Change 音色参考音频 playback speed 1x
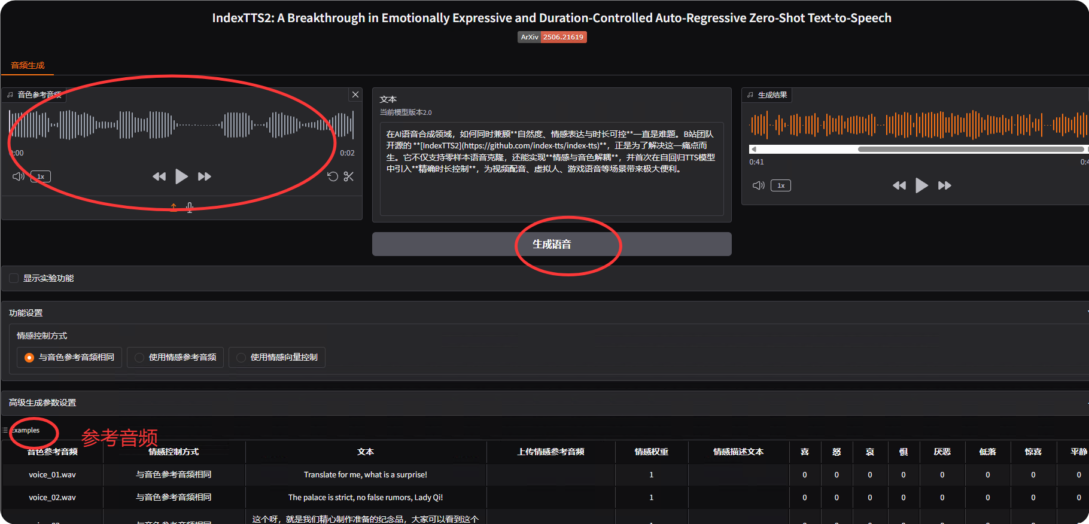This screenshot has height=524, width=1089. (41, 176)
